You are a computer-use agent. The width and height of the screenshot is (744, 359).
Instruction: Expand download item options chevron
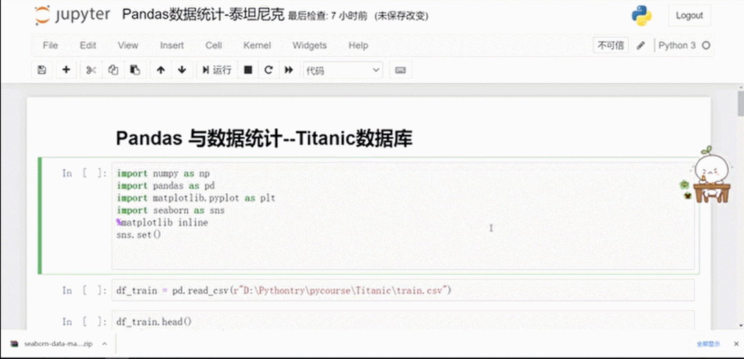[105, 344]
